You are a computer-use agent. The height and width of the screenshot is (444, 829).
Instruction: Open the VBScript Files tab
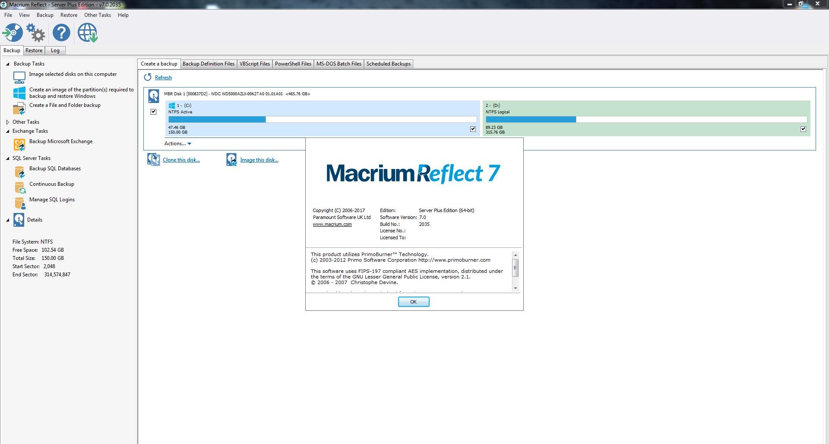255,64
